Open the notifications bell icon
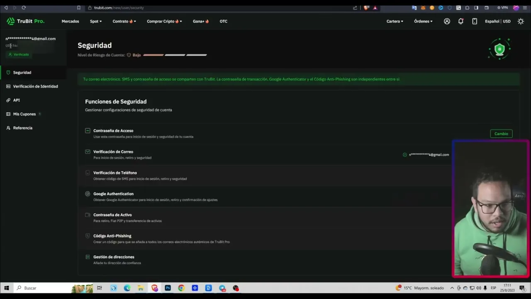Screen dimensions: 531x299 coord(461,21)
